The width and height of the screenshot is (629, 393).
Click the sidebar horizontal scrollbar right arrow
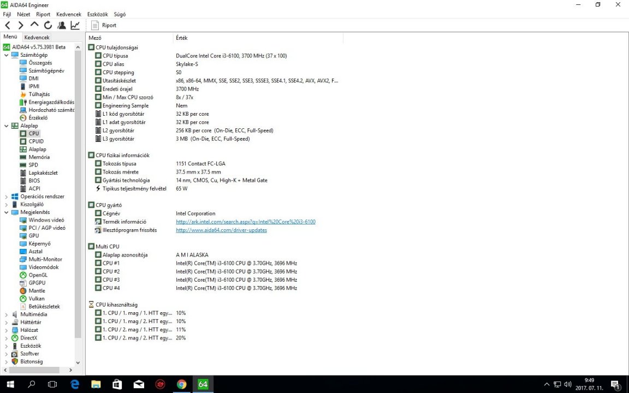[71, 370]
